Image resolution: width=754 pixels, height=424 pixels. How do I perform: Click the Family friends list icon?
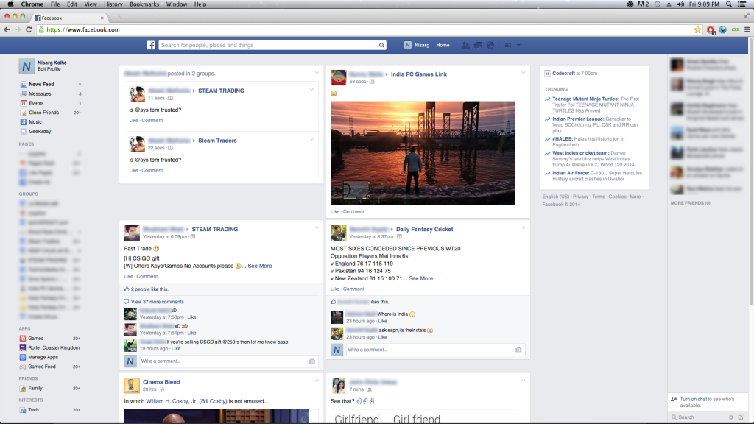pyautogui.click(x=23, y=389)
